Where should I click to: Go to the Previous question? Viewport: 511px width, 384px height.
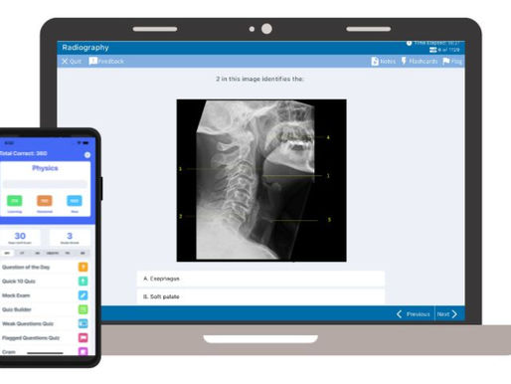(414, 314)
